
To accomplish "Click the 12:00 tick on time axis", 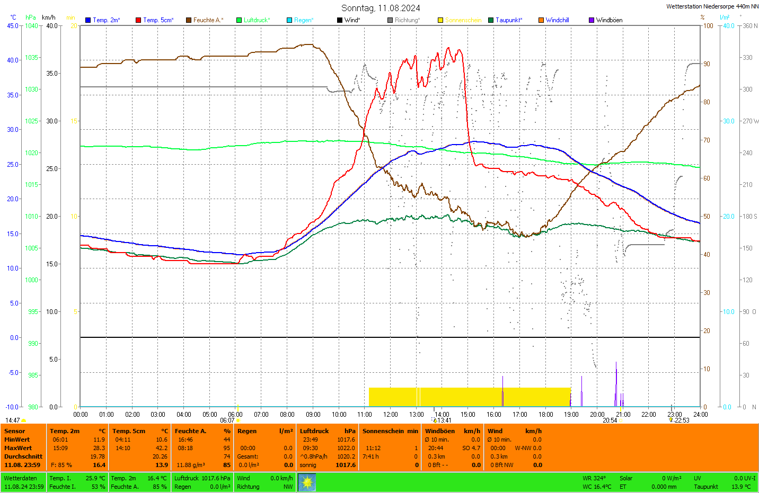I will pos(391,415).
